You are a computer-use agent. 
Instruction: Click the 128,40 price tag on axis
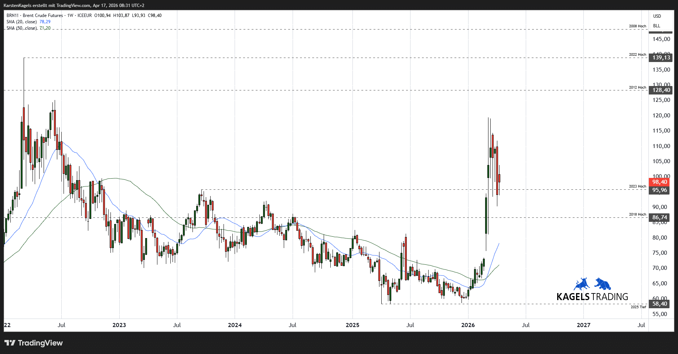pos(661,90)
